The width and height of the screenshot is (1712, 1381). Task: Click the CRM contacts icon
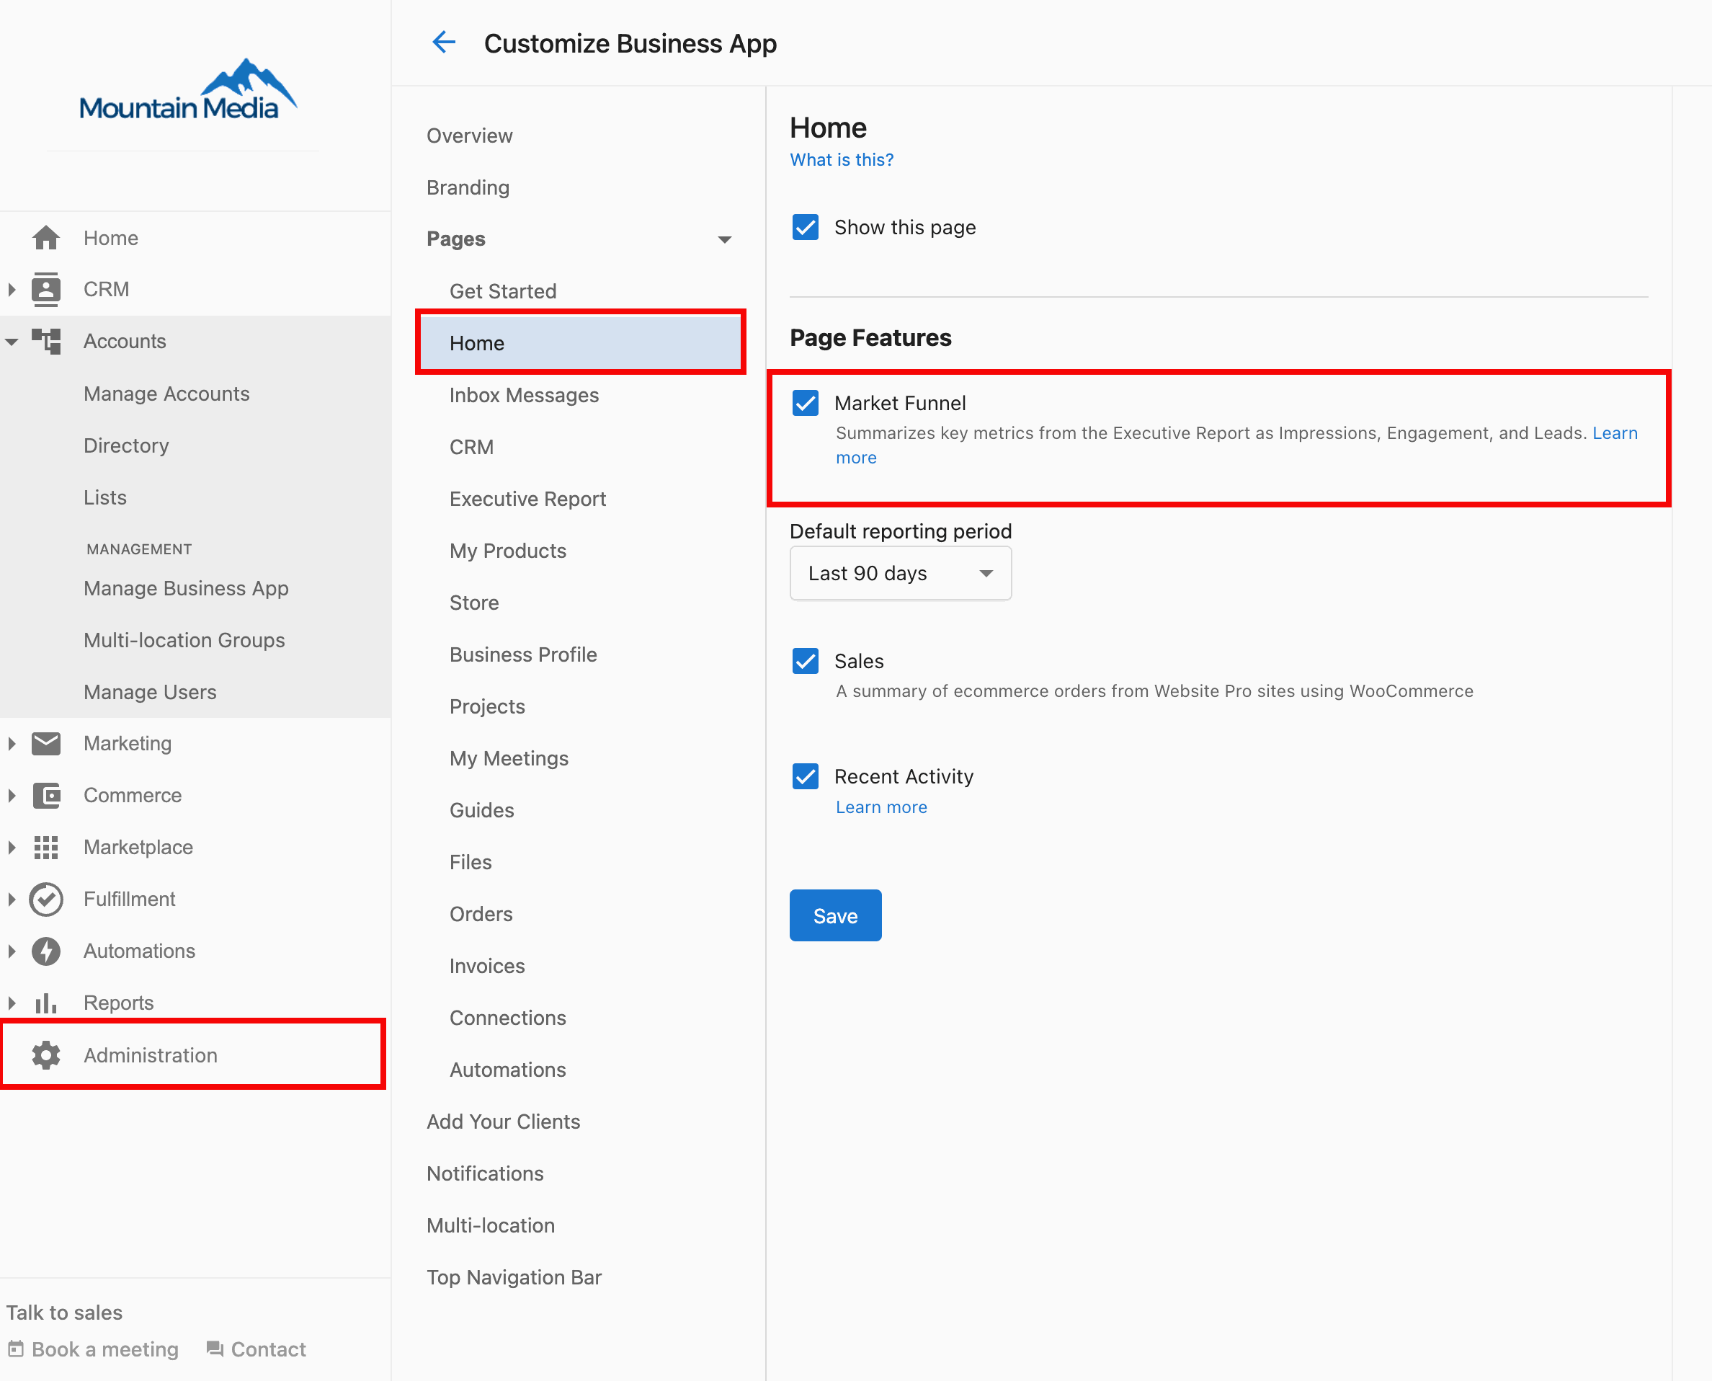click(46, 290)
